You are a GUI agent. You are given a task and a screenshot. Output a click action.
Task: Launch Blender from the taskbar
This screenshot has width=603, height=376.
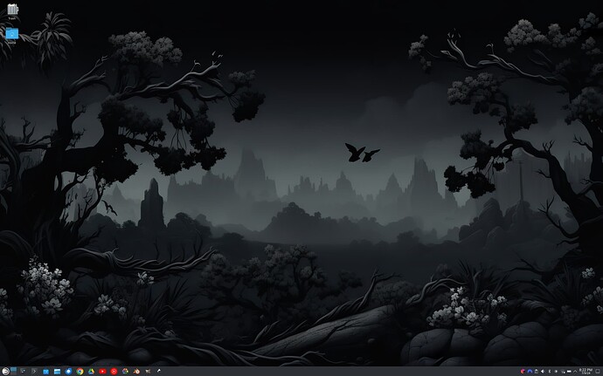135,371
